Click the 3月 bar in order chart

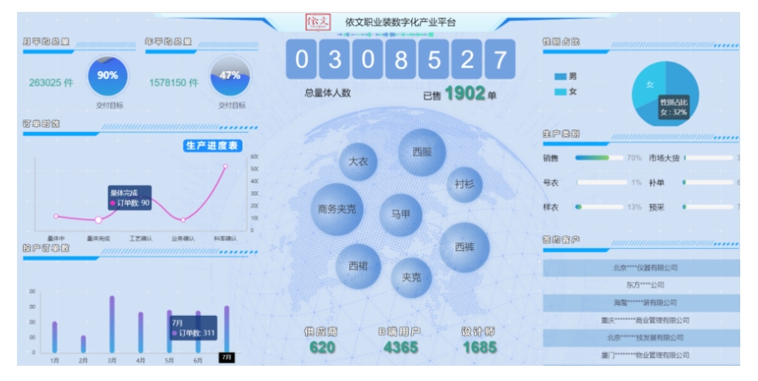tap(112, 323)
